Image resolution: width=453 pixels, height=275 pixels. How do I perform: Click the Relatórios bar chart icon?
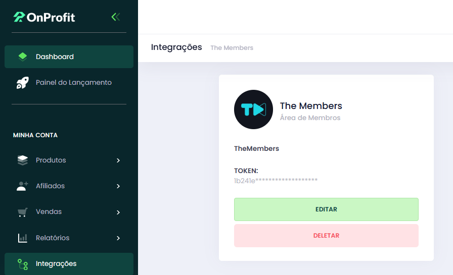coord(23,238)
